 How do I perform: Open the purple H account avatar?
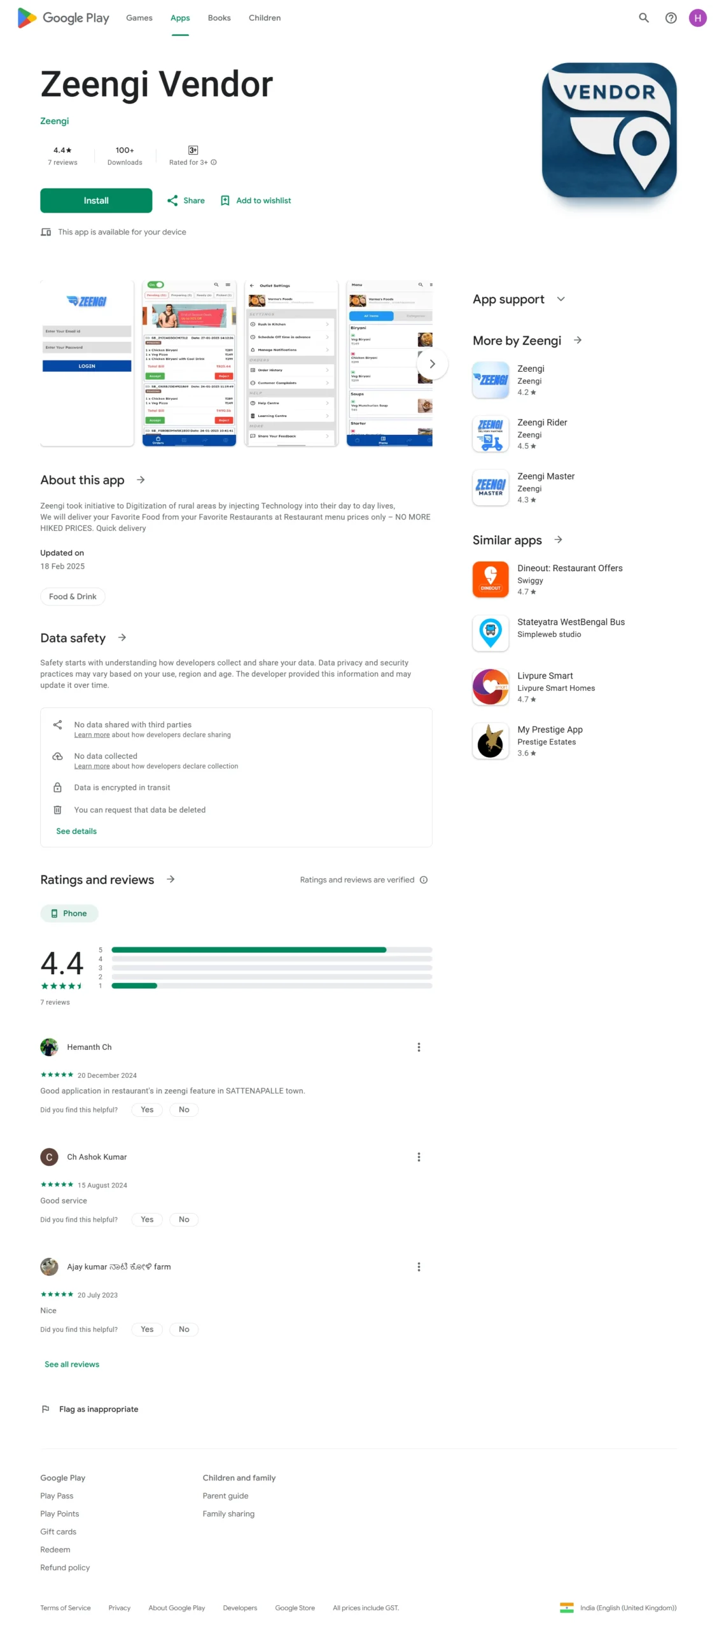[697, 18]
